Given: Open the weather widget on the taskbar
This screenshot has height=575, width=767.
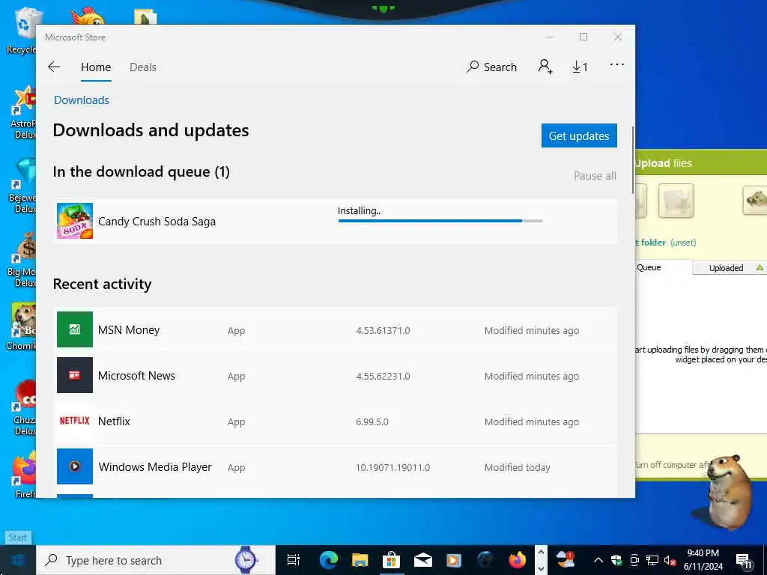Looking at the screenshot, I should (x=566, y=560).
